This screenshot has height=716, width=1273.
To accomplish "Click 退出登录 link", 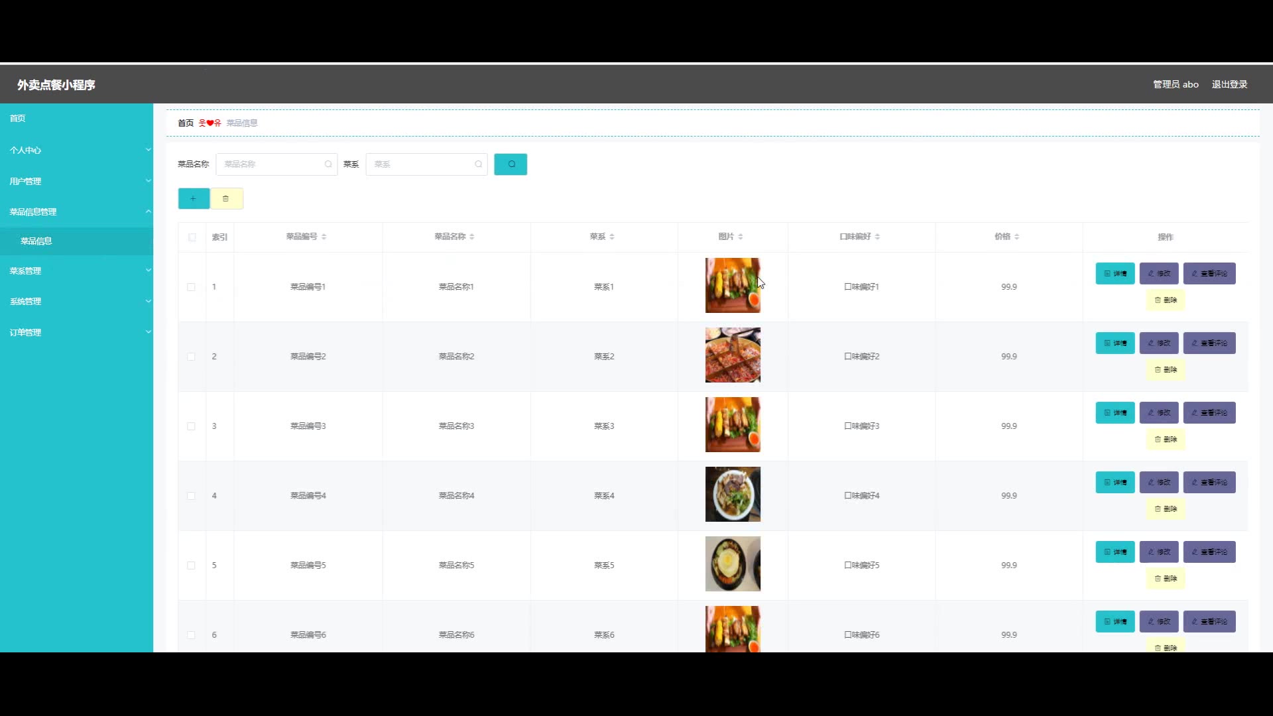I will [x=1229, y=84].
